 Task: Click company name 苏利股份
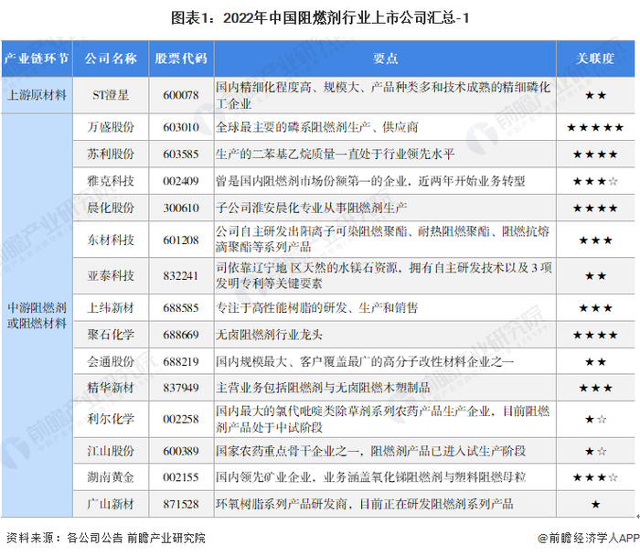point(111,154)
